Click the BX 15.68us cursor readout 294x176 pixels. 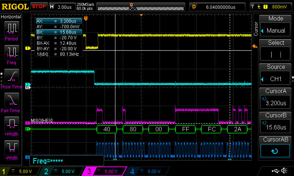coord(59,32)
